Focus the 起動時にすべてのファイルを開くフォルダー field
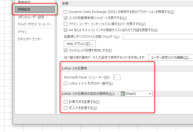The width and height of the screenshot is (193, 132). tap(158, 37)
